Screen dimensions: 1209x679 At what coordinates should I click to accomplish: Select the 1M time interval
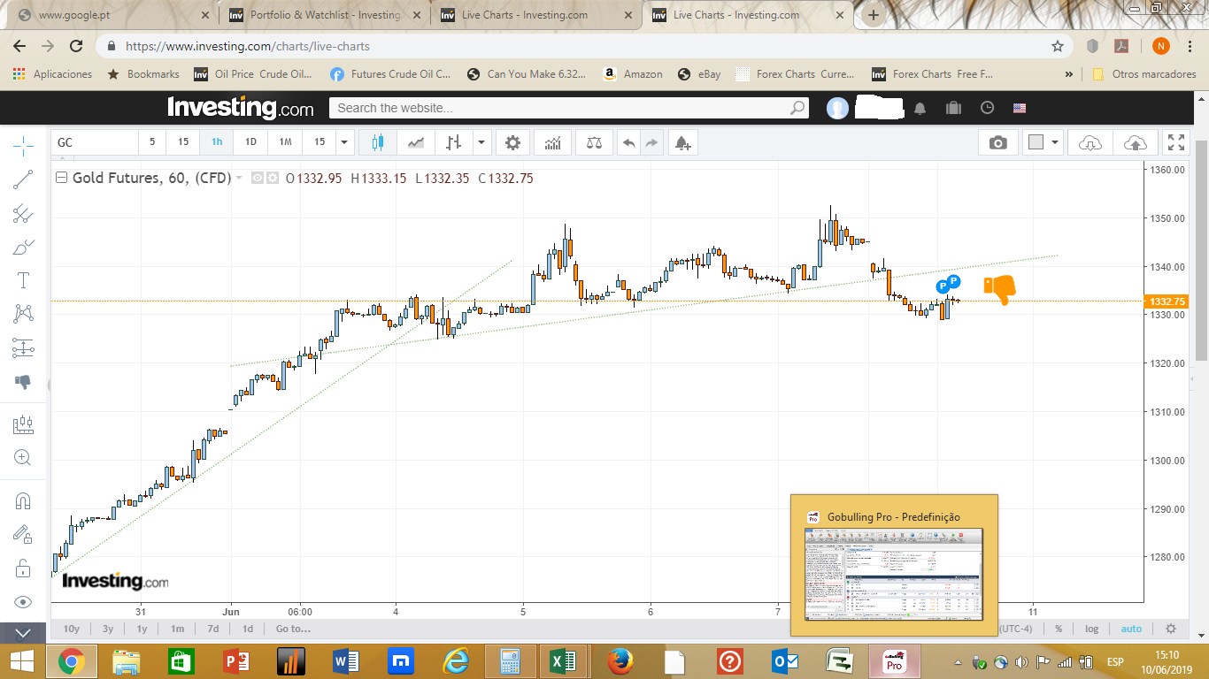pyautogui.click(x=285, y=142)
